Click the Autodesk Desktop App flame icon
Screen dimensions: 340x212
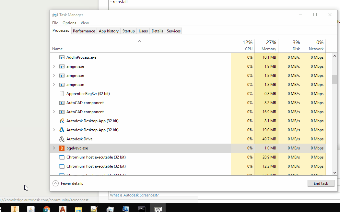click(x=62, y=121)
